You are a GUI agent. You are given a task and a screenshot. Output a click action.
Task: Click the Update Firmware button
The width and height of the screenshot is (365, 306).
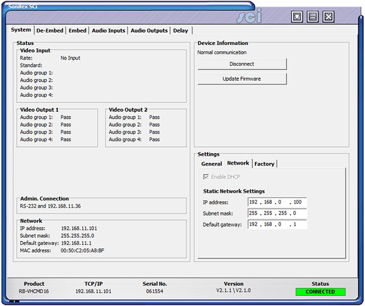click(242, 79)
